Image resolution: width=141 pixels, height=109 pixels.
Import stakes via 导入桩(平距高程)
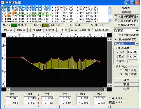coord(127,21)
